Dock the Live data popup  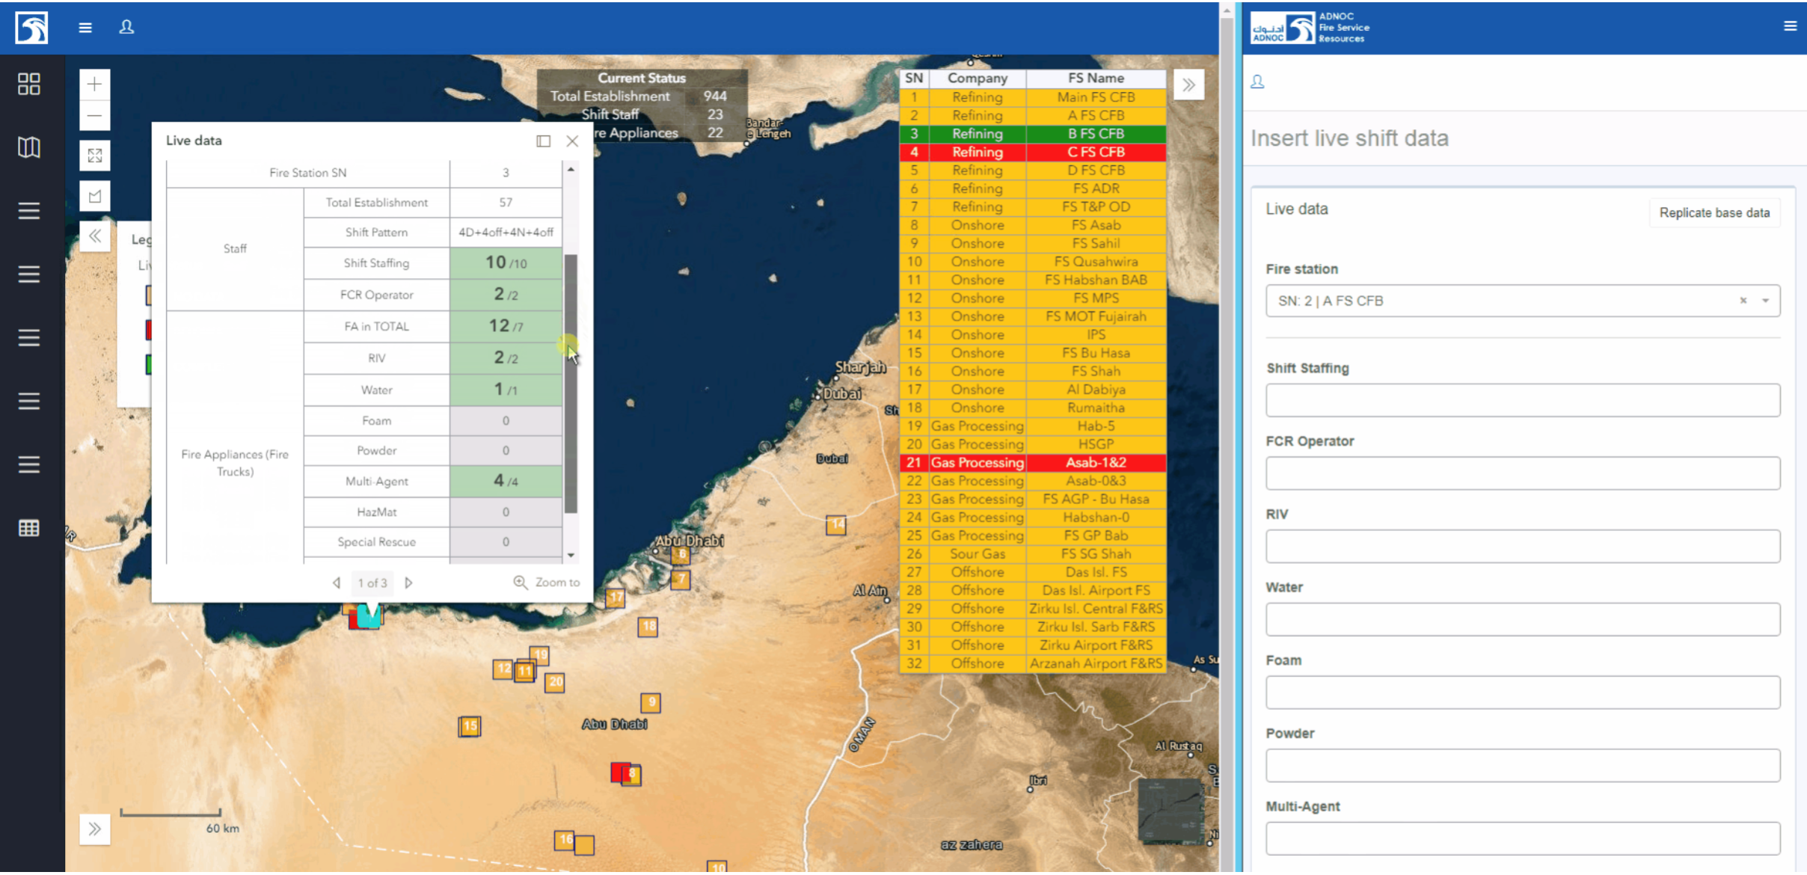(544, 141)
